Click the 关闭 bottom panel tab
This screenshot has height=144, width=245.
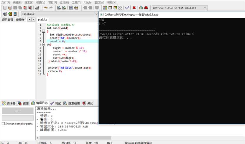click(x=88, y=103)
